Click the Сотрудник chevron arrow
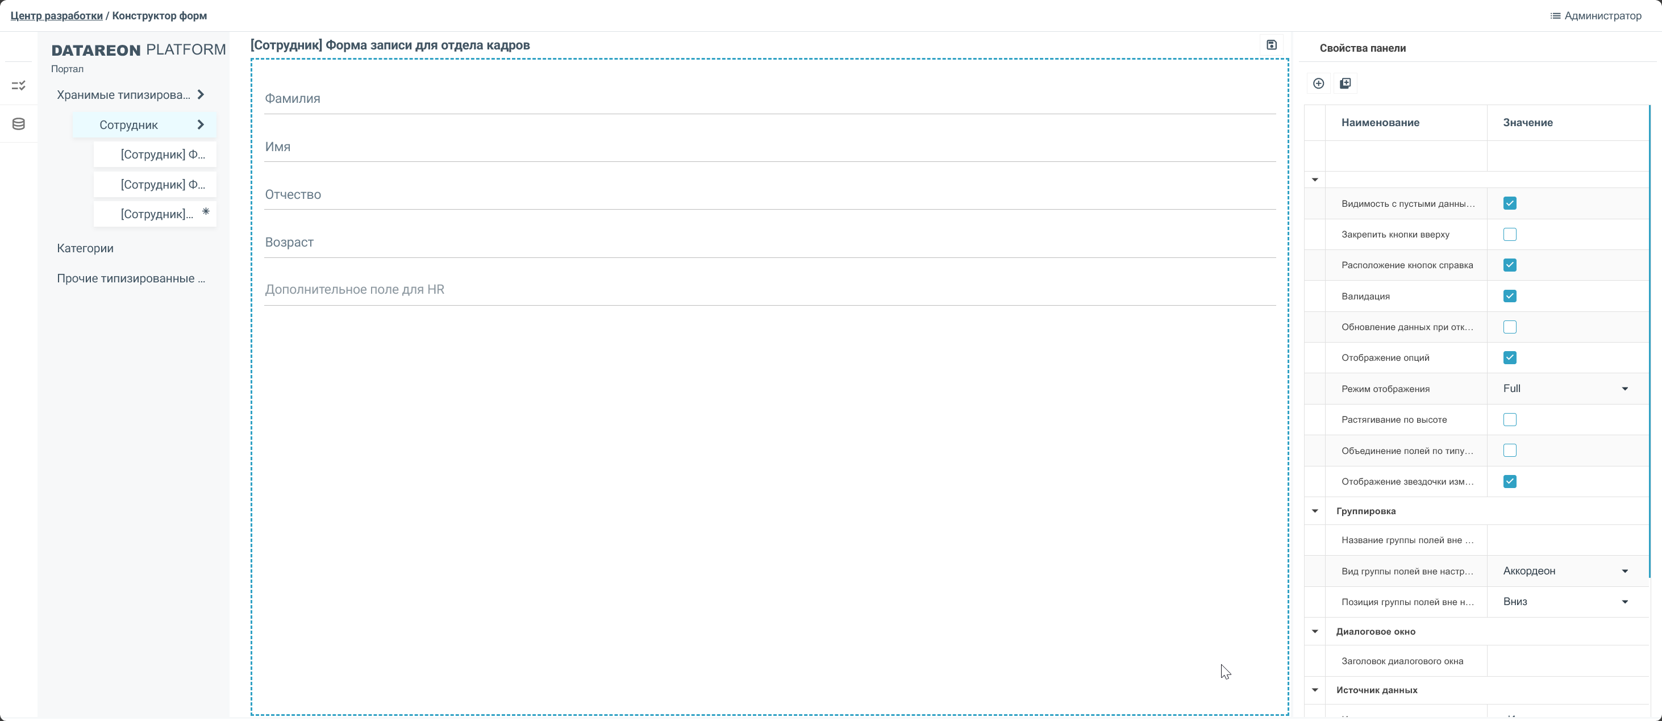This screenshot has width=1662, height=721. coord(201,124)
